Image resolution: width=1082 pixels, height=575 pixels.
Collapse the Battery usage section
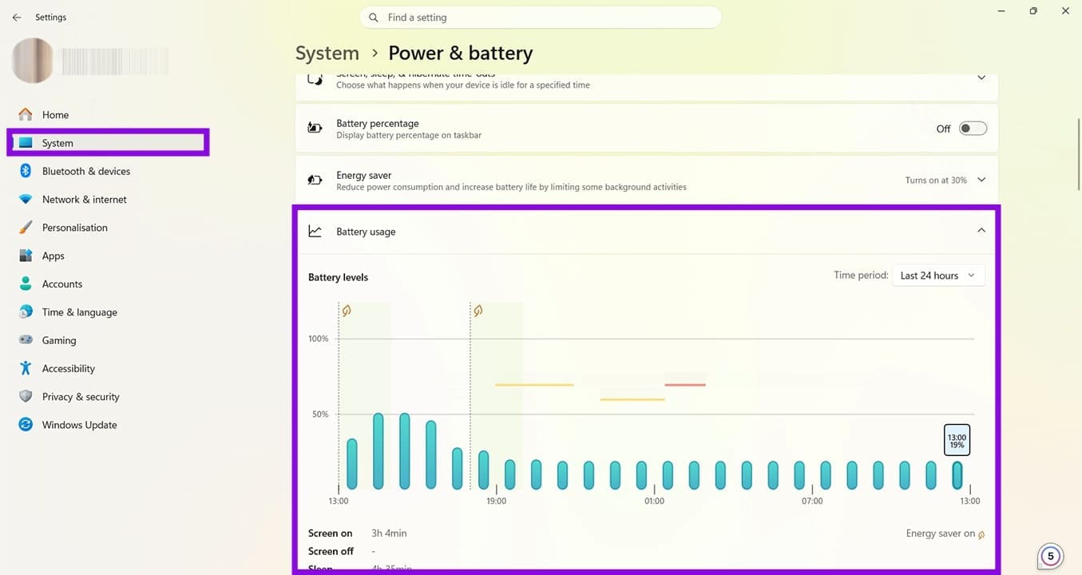[x=981, y=231]
